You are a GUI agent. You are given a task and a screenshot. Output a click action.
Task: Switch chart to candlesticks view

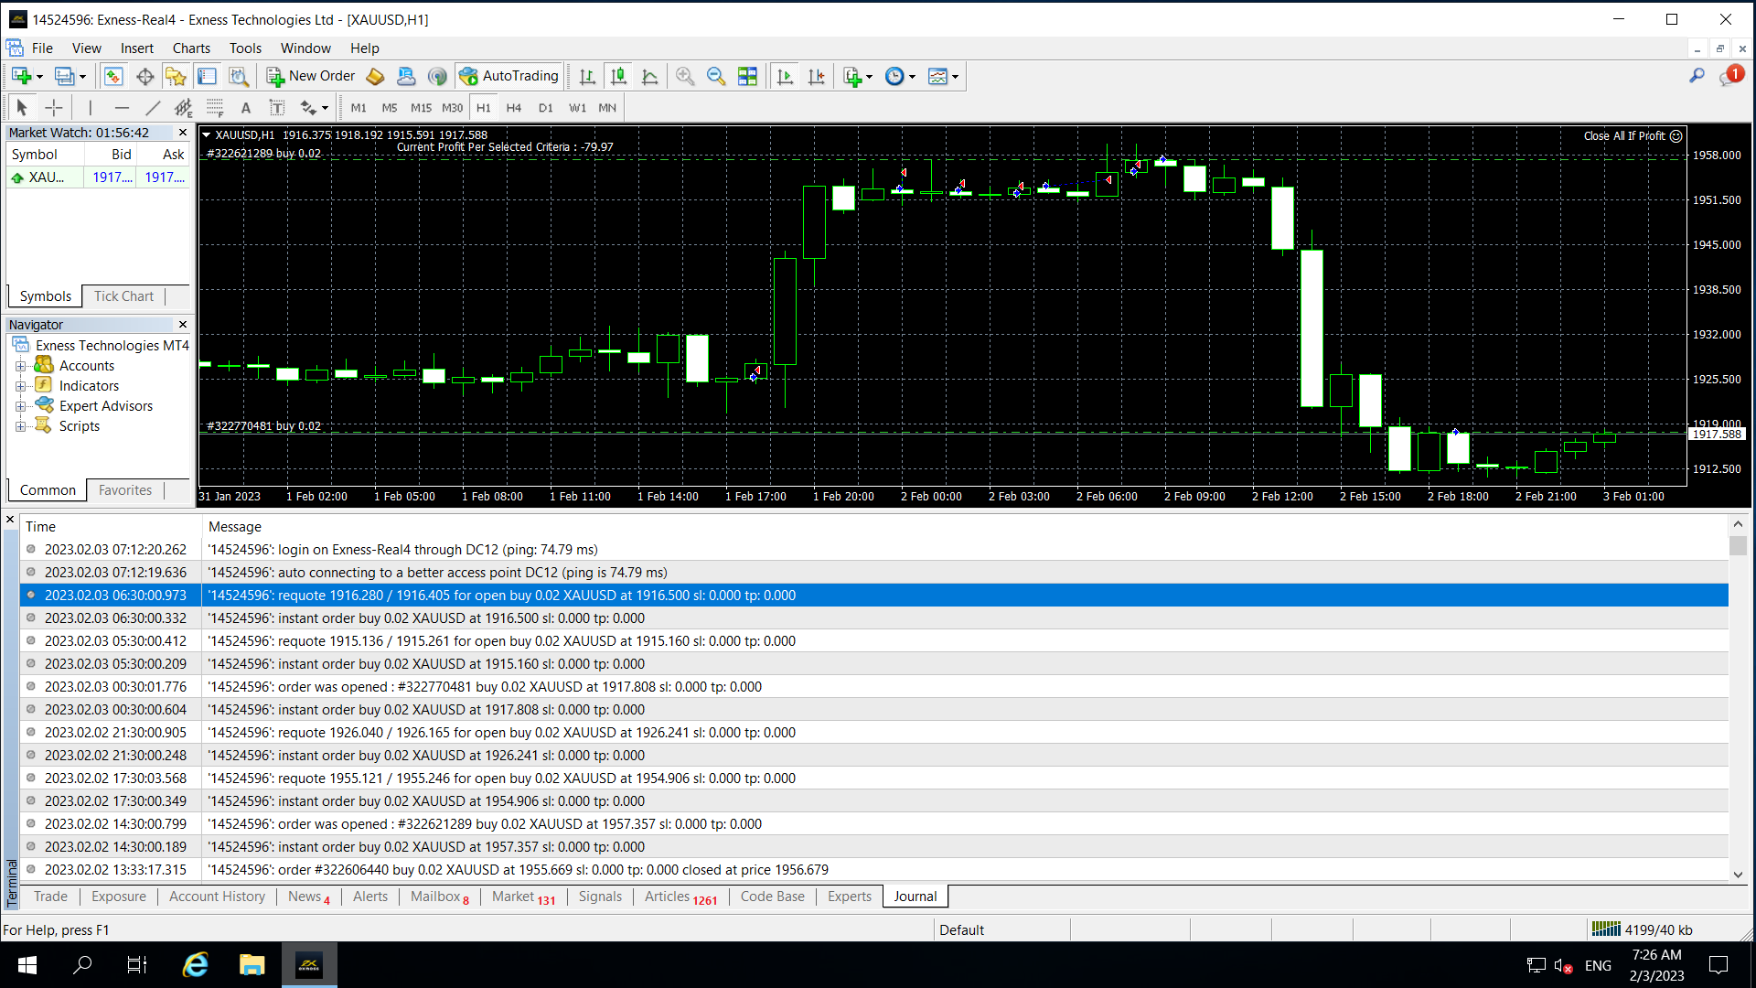[619, 77]
